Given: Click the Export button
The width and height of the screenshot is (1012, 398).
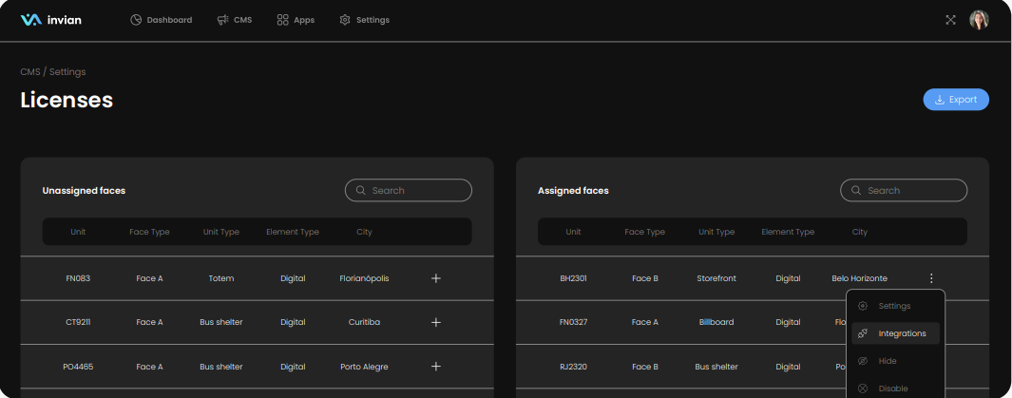Looking at the screenshot, I should click(956, 100).
